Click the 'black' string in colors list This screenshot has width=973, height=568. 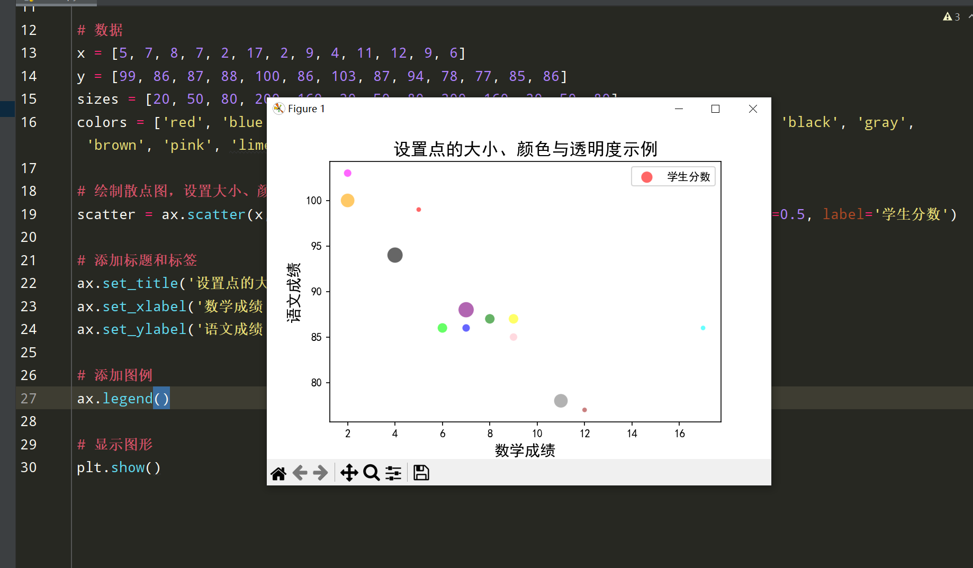pos(810,122)
